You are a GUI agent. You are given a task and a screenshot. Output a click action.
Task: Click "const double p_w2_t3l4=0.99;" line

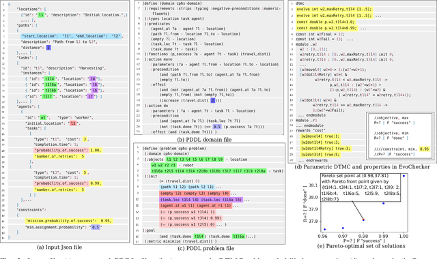click(x=326, y=28)
